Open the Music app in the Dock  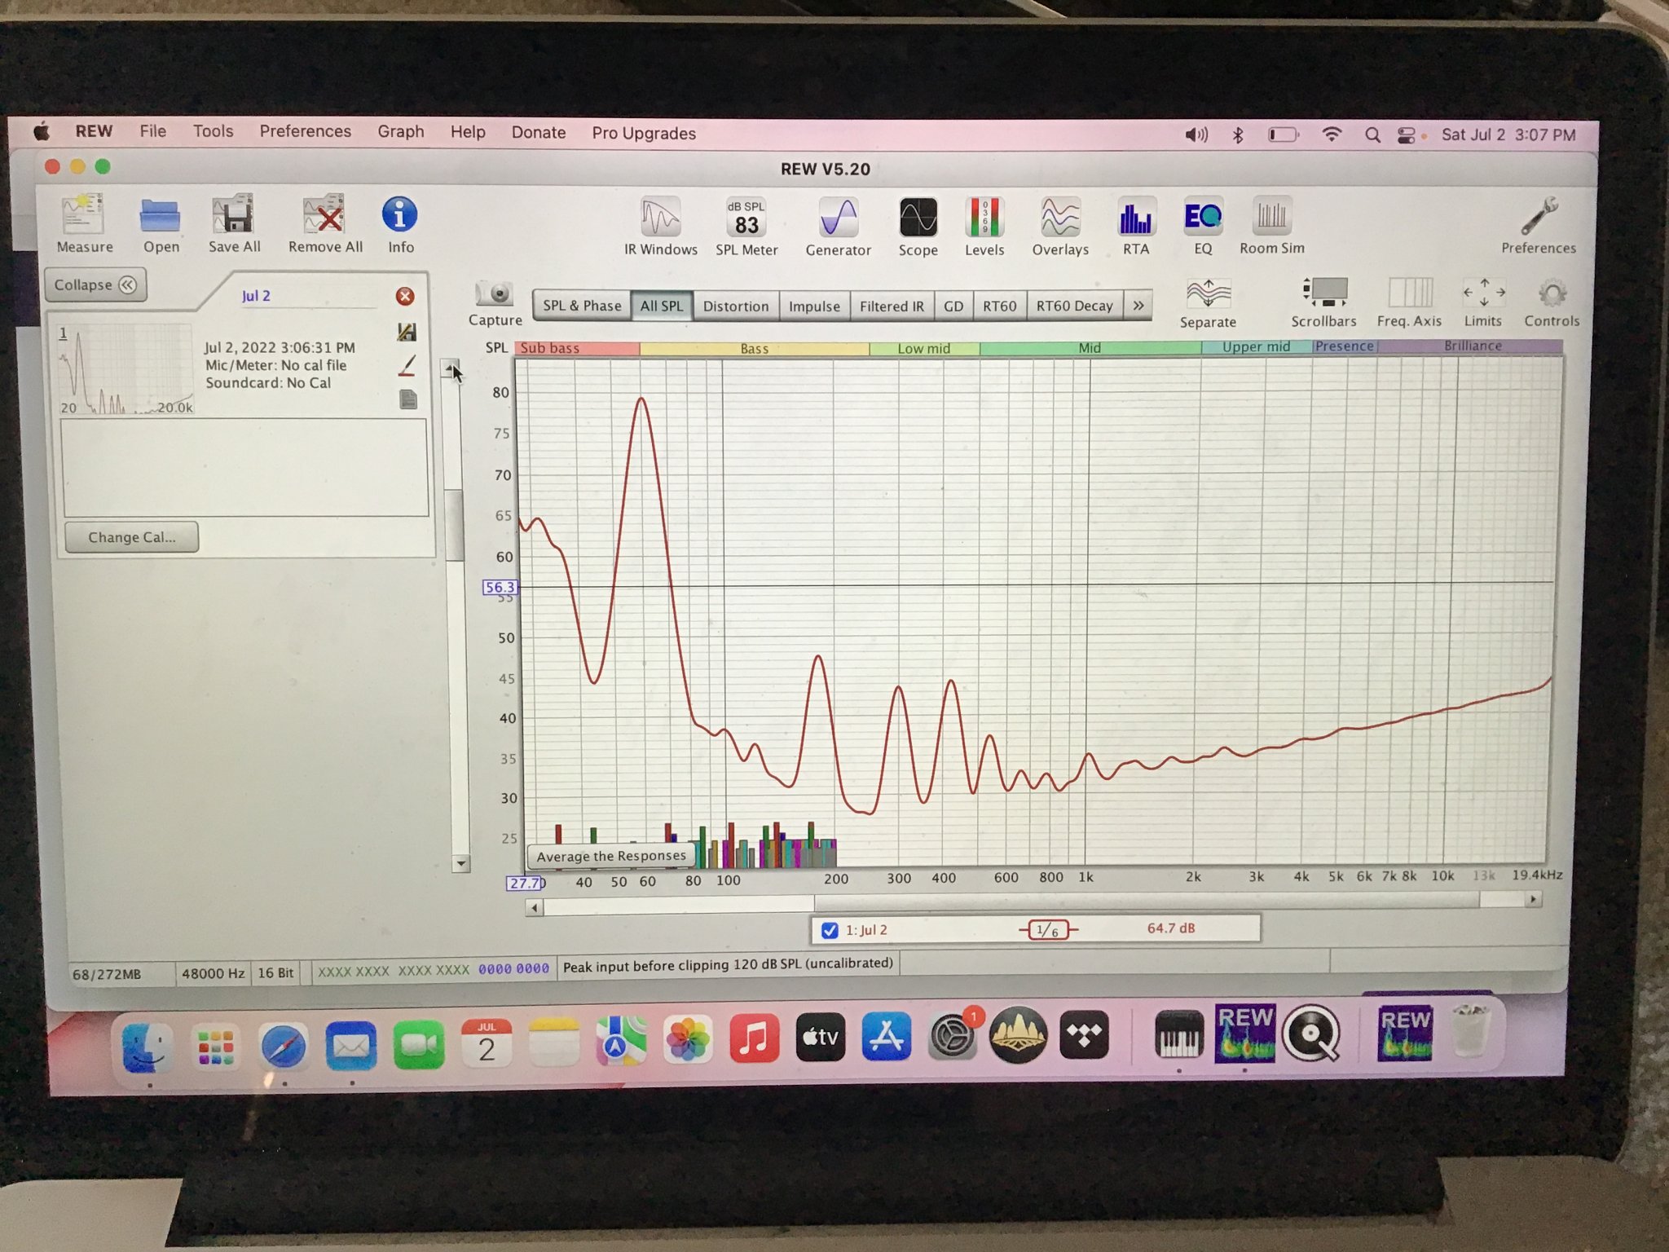point(754,1038)
